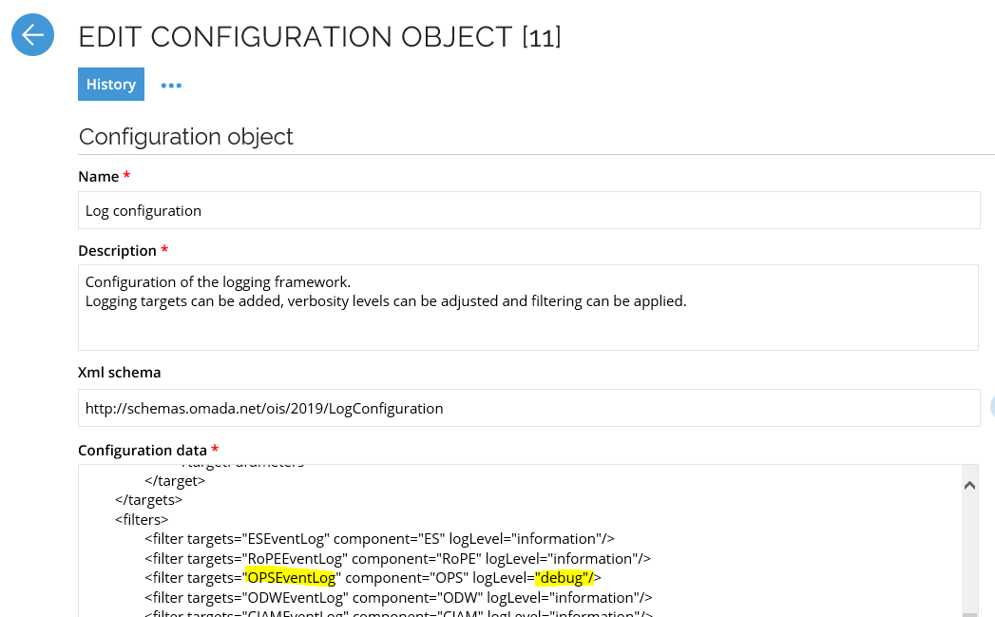Click the blue back arrow button
This screenshot has height=617, width=995.
32,35
